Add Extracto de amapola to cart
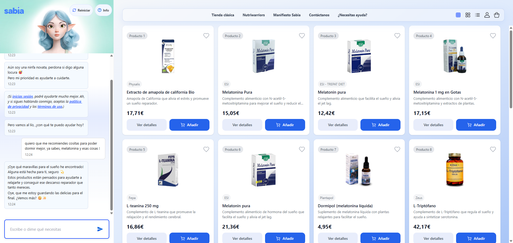Viewport: 513px width, 243px height. coord(189,125)
